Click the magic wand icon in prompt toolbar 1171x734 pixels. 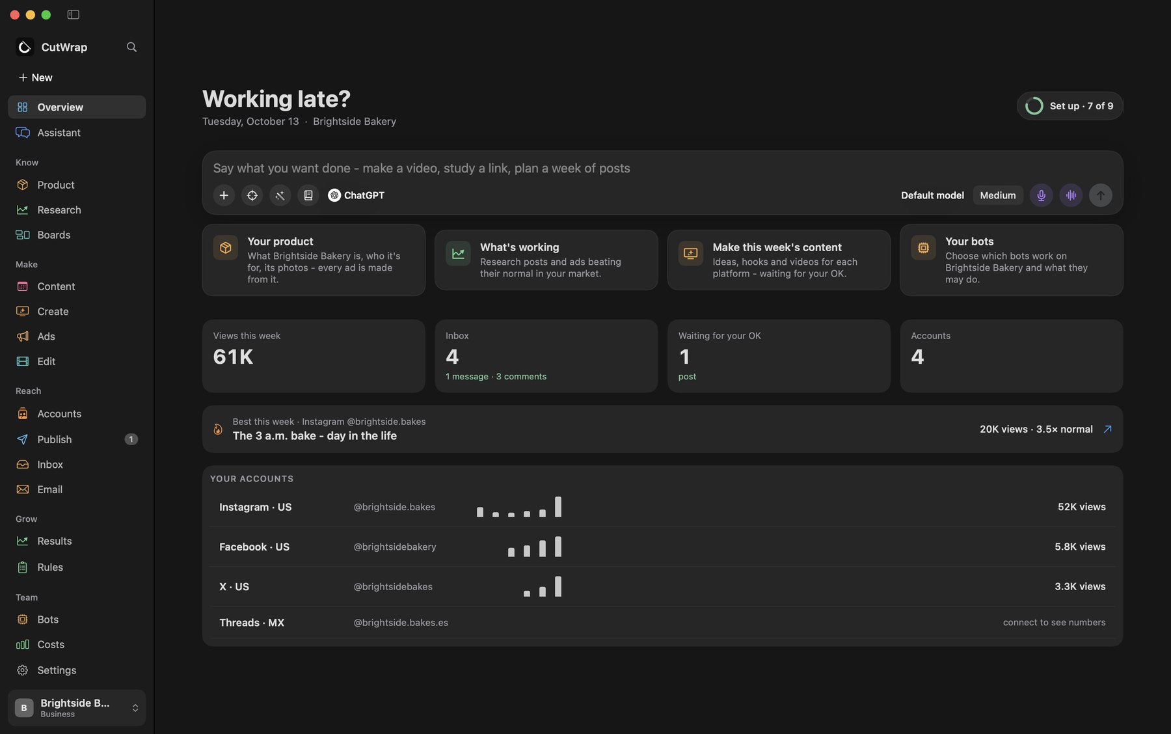point(280,195)
